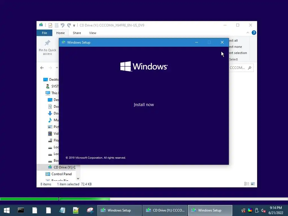Select the Floppy drive item in tree

tap(53, 140)
